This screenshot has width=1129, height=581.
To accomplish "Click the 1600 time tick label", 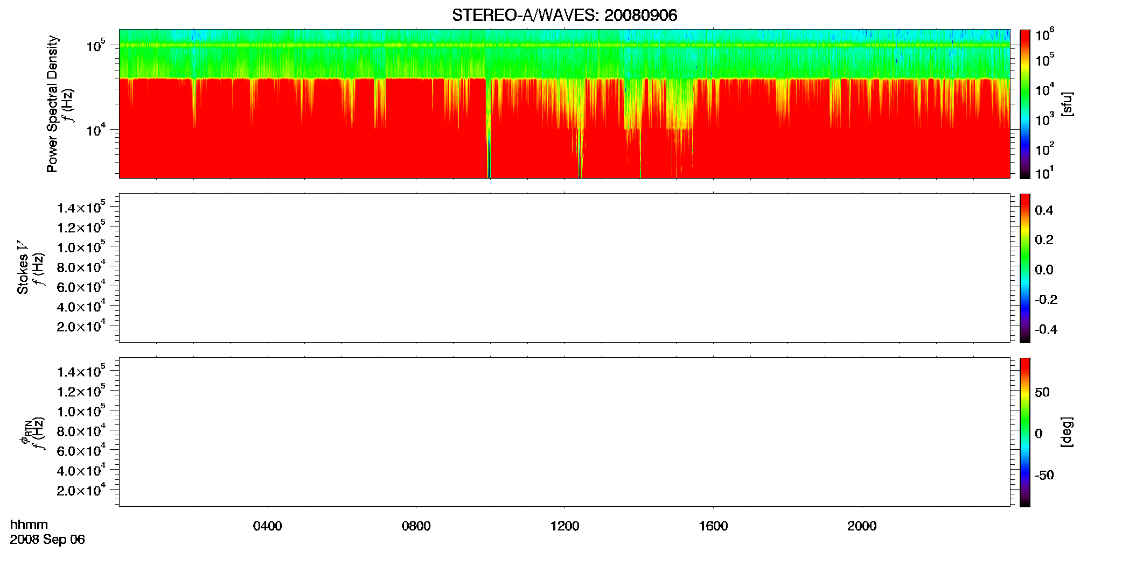I will pos(713,526).
